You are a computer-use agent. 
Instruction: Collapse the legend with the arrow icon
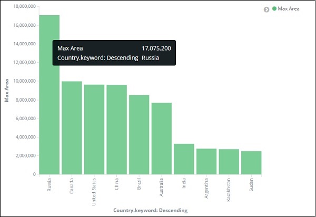tap(266, 9)
